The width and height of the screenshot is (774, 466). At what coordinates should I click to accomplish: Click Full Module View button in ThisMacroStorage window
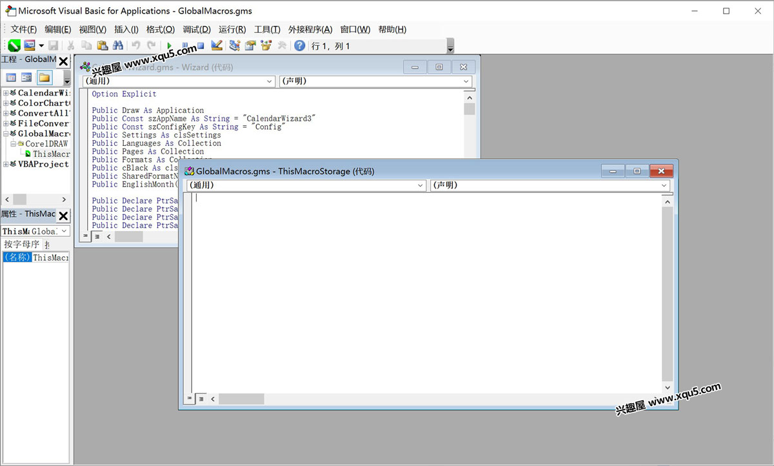(201, 399)
